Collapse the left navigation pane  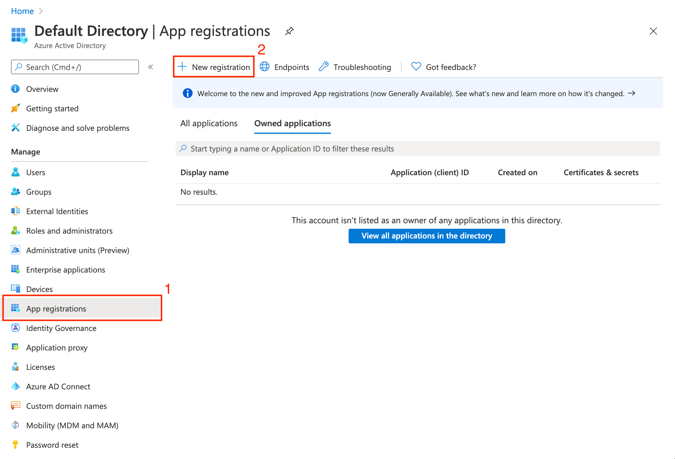click(x=151, y=67)
